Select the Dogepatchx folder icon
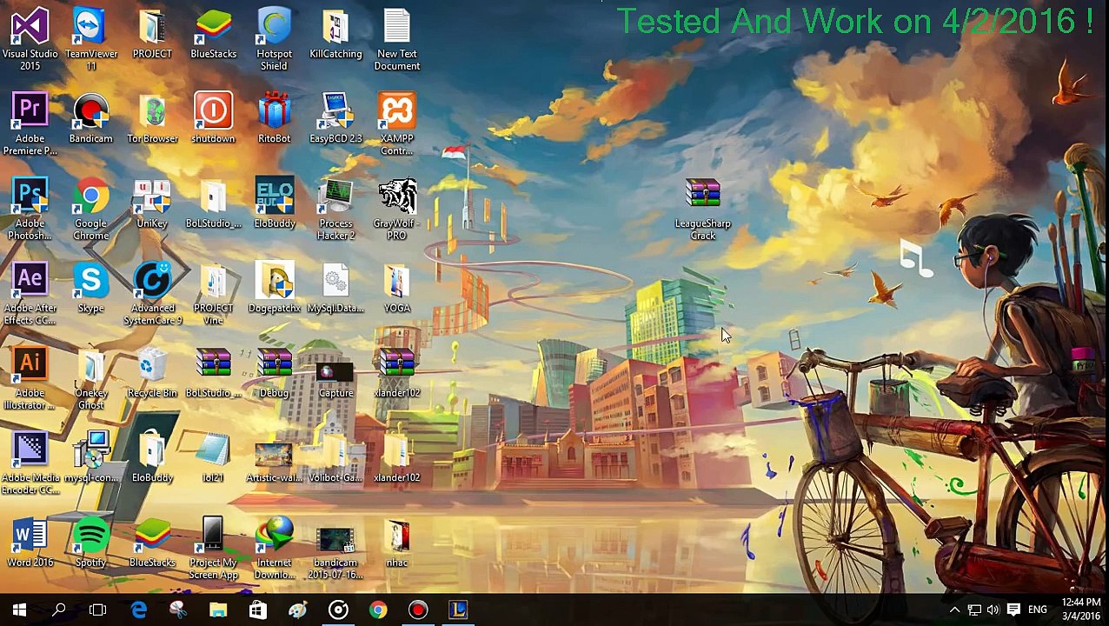 [x=275, y=289]
